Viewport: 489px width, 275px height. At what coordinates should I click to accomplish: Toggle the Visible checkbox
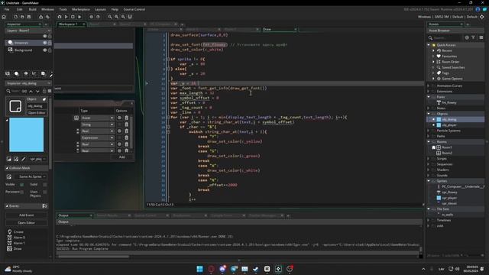pyautogui.click(x=22, y=185)
